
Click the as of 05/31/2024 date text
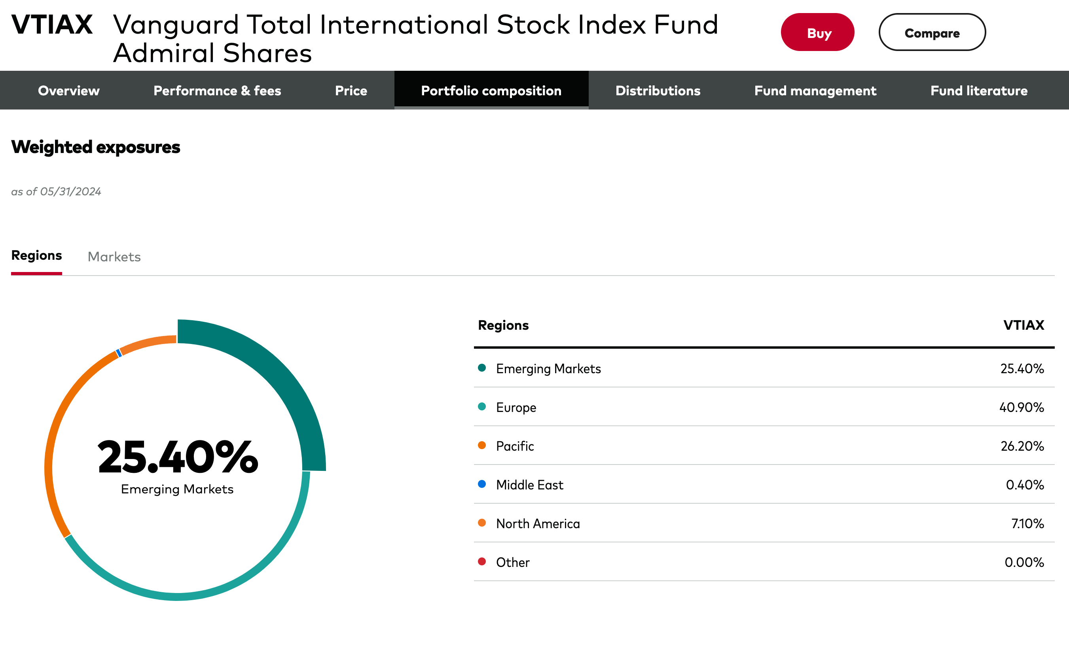click(56, 192)
